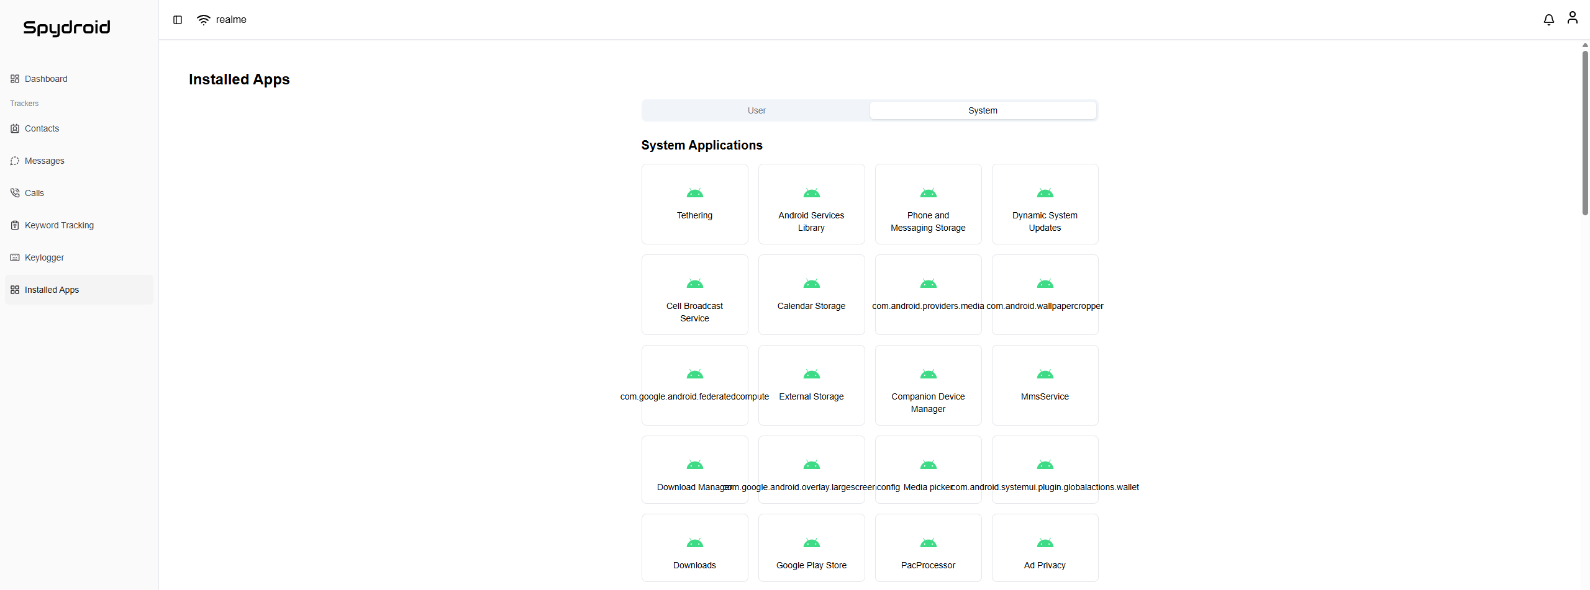This screenshot has width=1590, height=590.
Task: Open the notifications bell
Action: pos(1549,20)
